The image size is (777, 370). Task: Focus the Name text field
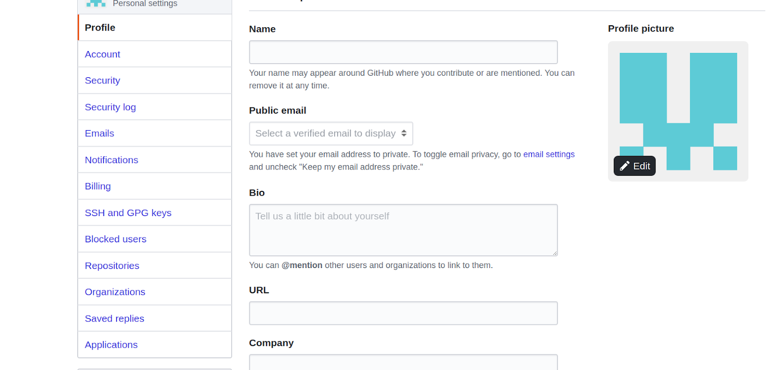coord(403,52)
